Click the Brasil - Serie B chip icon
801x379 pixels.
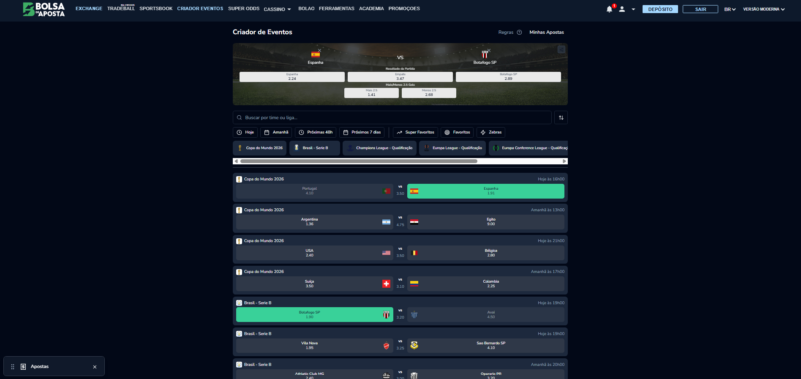pyautogui.click(x=297, y=148)
